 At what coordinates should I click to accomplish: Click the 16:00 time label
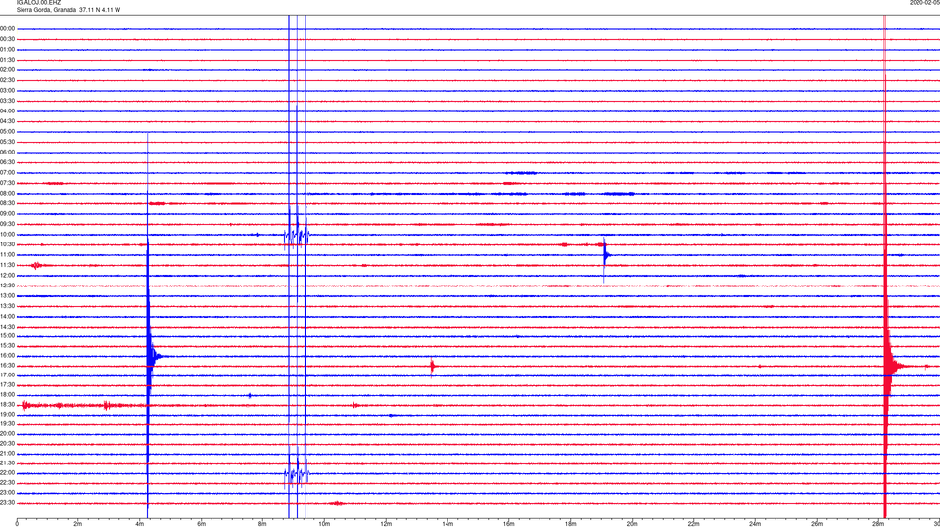click(x=7, y=356)
